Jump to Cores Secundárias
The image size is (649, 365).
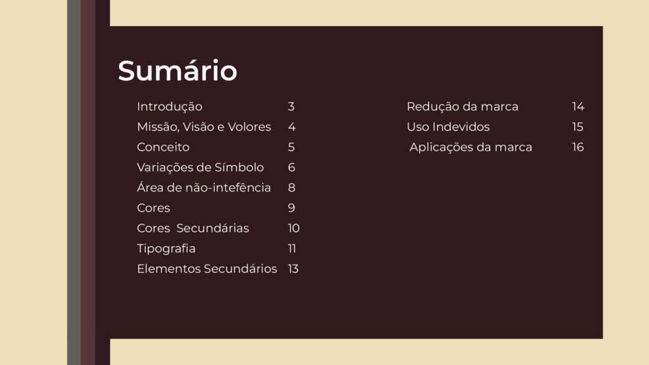click(x=193, y=228)
